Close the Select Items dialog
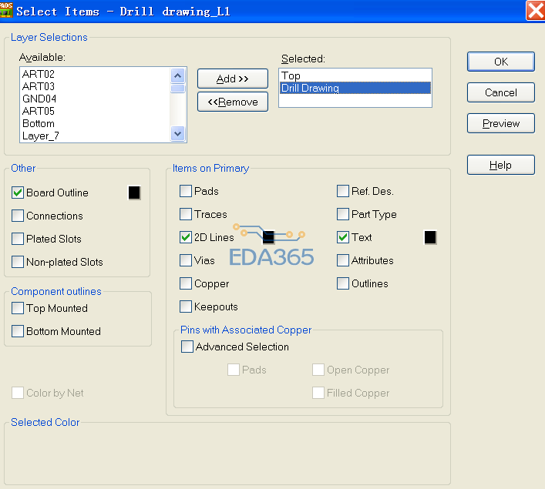 click(535, 11)
